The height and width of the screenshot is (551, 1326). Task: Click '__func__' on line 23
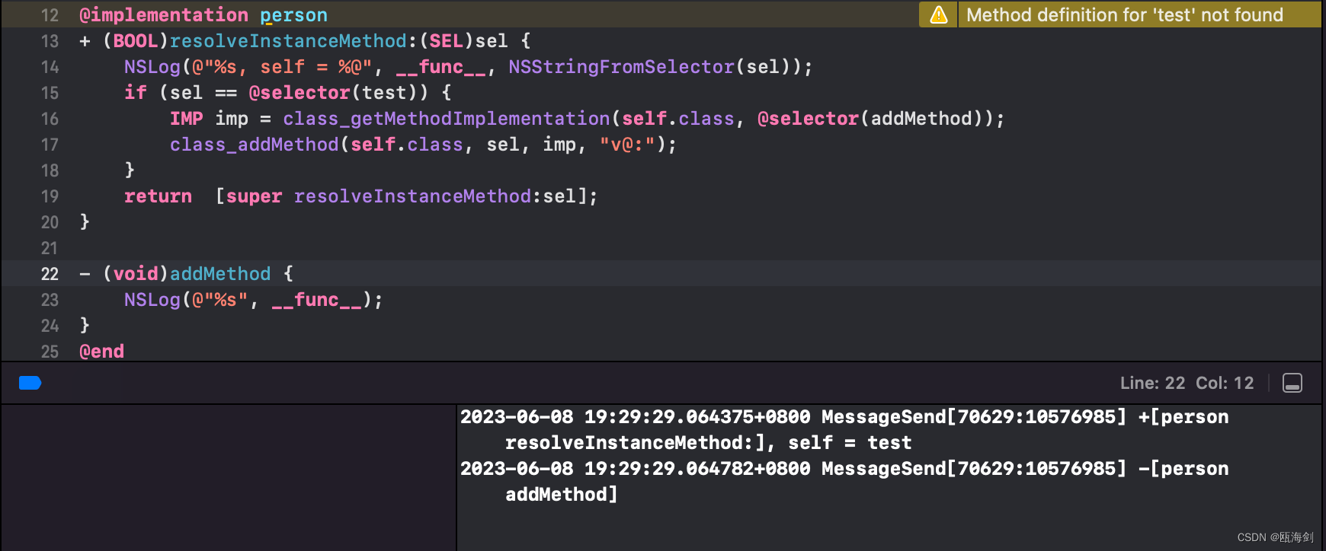click(x=316, y=300)
